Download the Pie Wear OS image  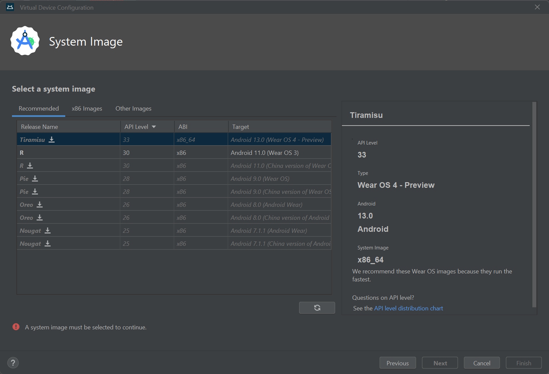pos(35,179)
